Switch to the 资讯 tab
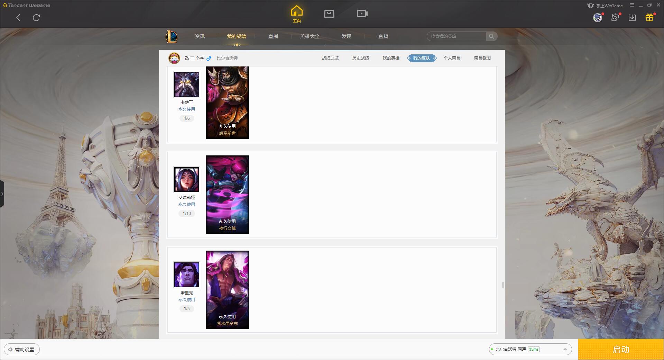The image size is (664, 360). point(200,36)
